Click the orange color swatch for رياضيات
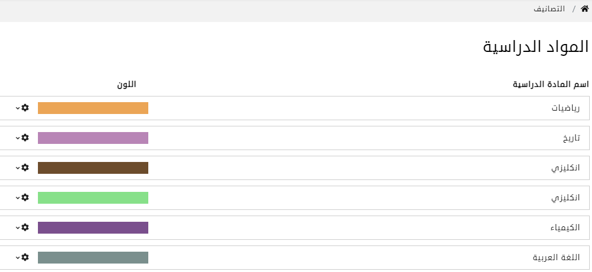This screenshot has height=272, width=592. (93, 108)
